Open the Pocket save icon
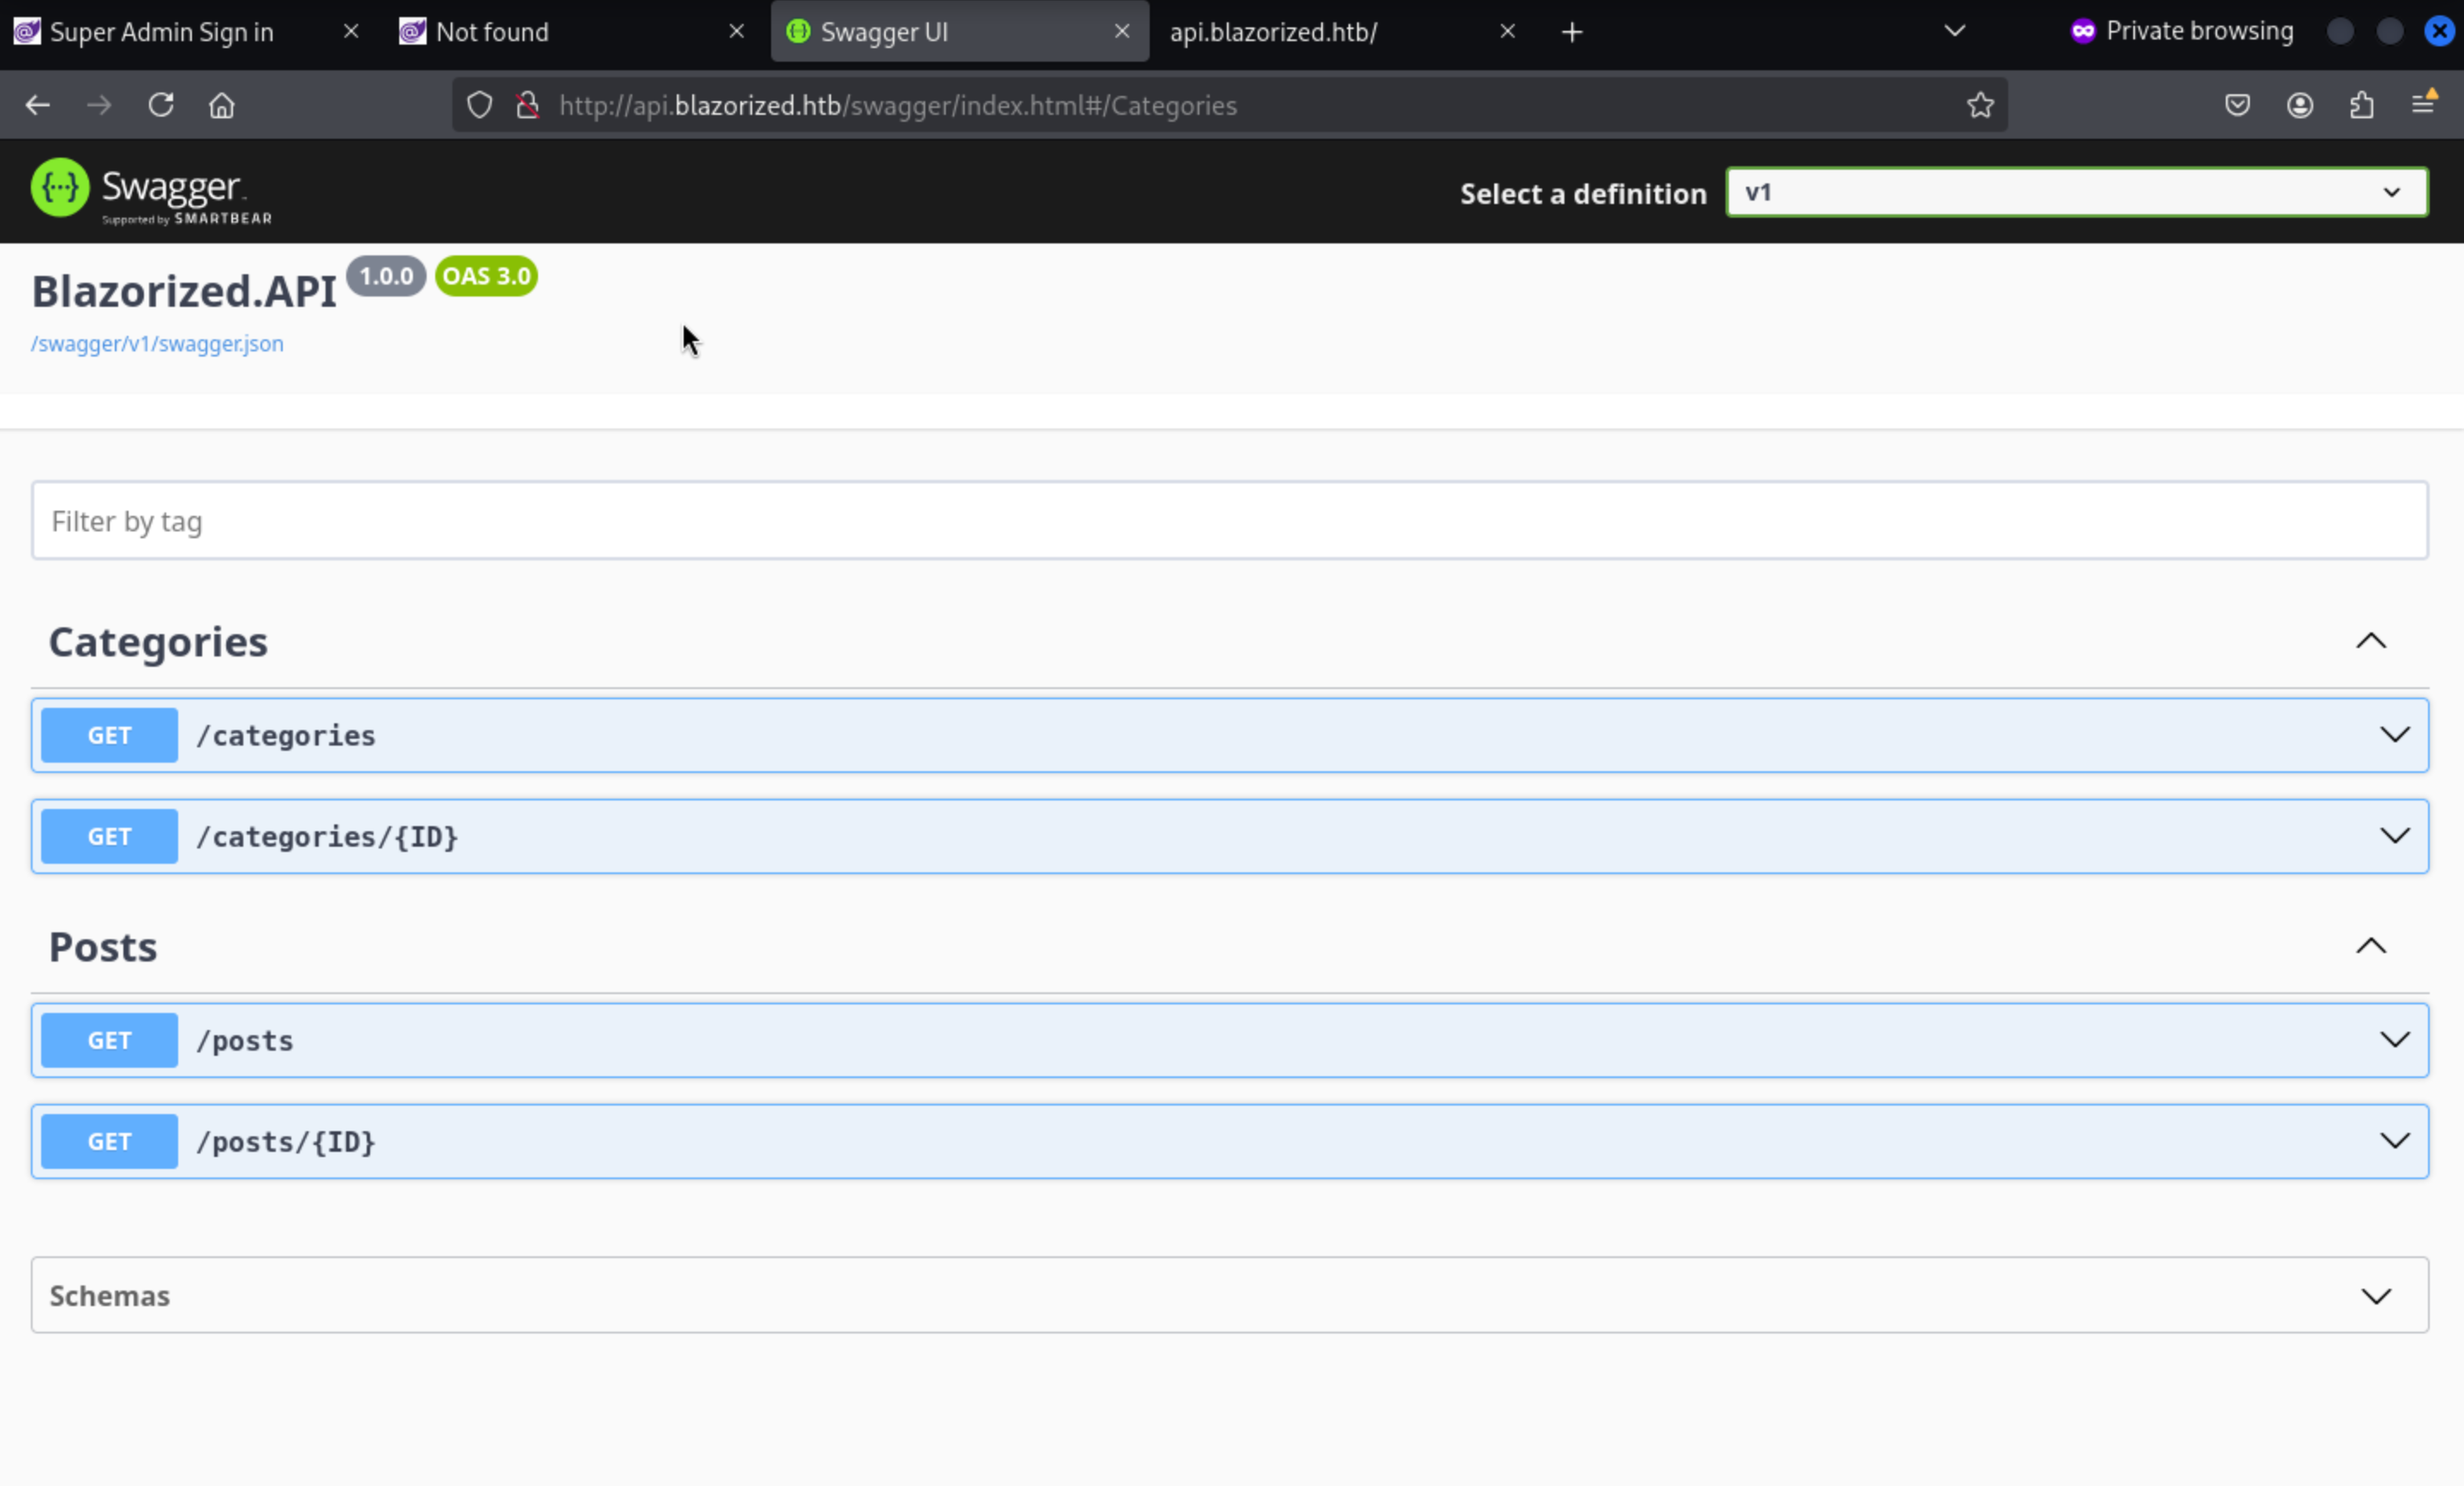The height and width of the screenshot is (1486, 2464). coord(2238,105)
